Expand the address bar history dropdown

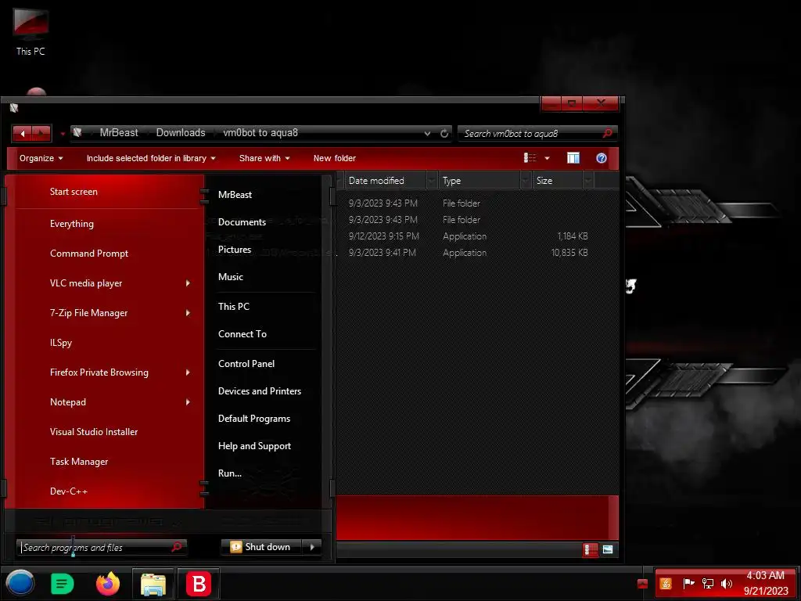427,133
